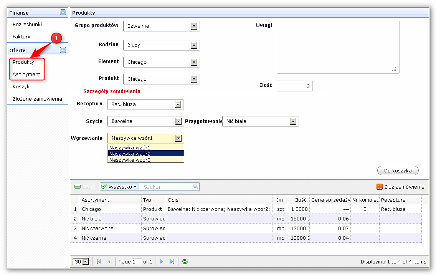Viewport: 436px width, 275px height.
Task: Open Faktury in the Finanse menu
Action: (x=21, y=36)
